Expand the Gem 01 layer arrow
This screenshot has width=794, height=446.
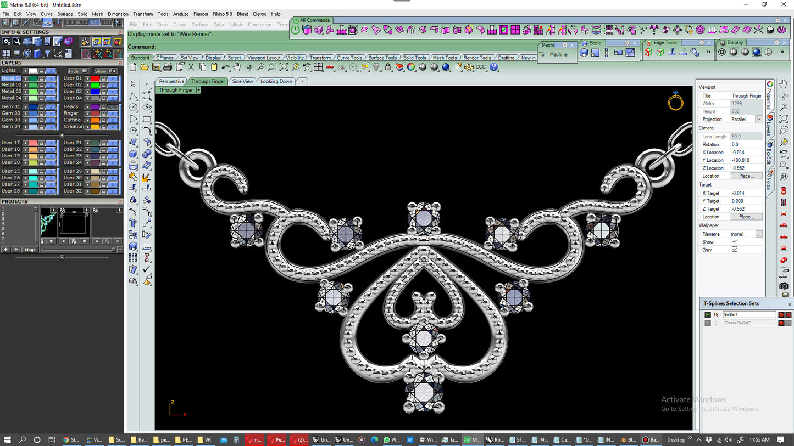(25, 107)
